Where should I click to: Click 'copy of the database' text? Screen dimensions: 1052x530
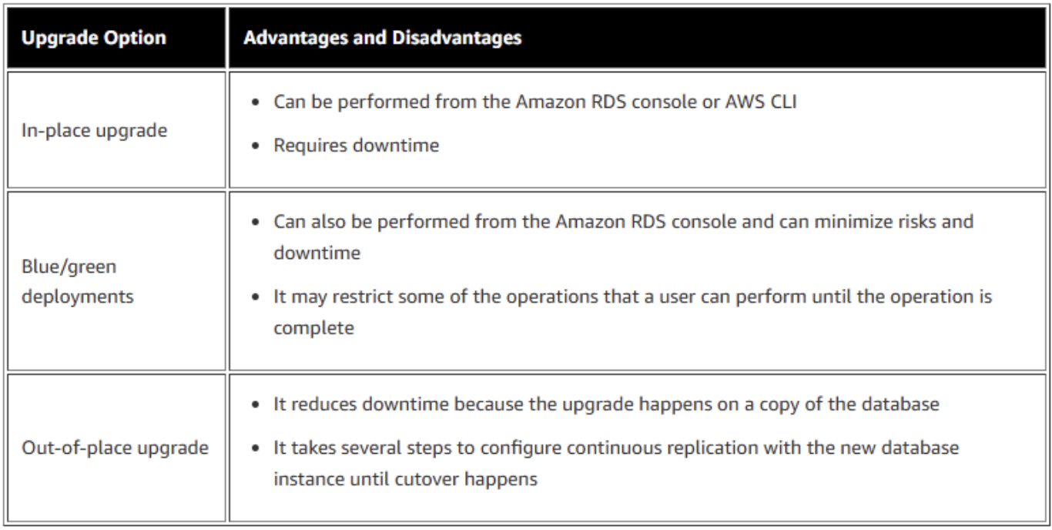866,405
